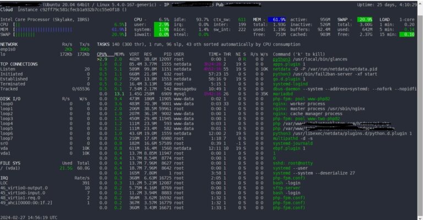Select the enp1s0 network interface row

tap(45, 50)
